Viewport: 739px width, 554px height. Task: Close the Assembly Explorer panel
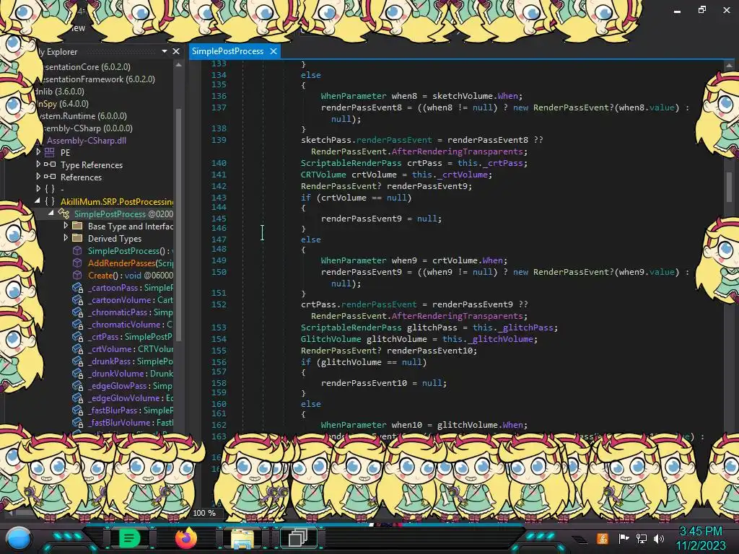point(176,51)
